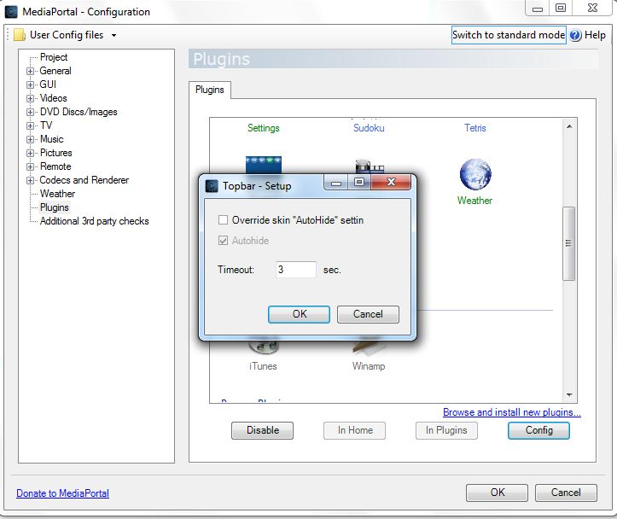
Task: Enable Override skin AutoHide setting checkbox
Action: pyautogui.click(x=223, y=220)
